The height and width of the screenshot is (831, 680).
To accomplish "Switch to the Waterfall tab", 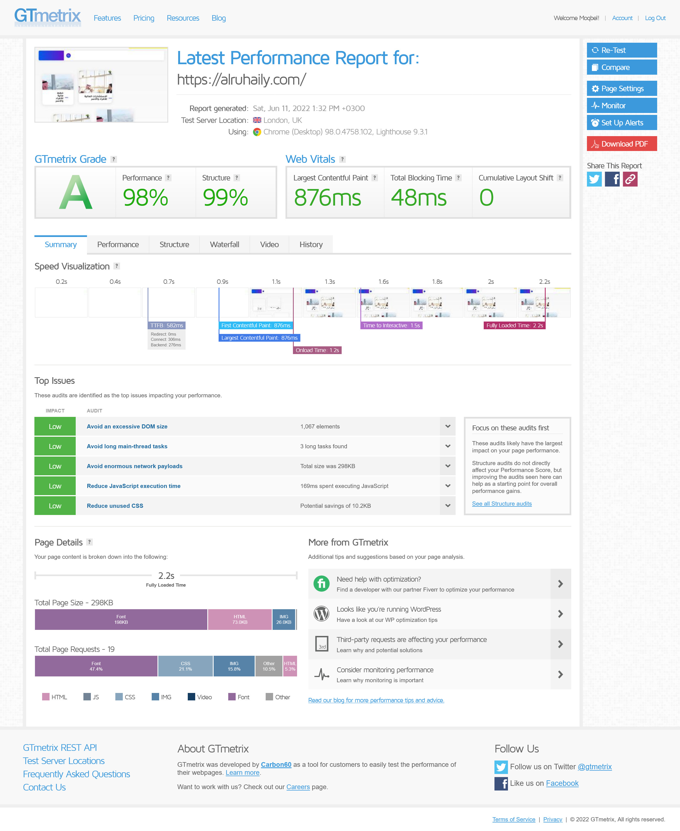I will (224, 245).
